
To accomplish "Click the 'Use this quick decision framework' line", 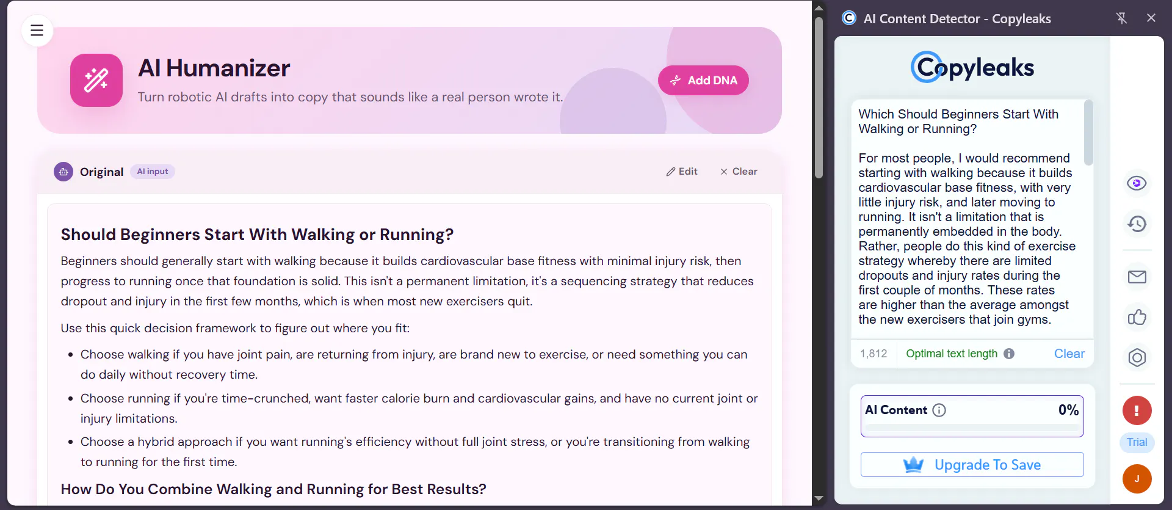I will click(235, 328).
